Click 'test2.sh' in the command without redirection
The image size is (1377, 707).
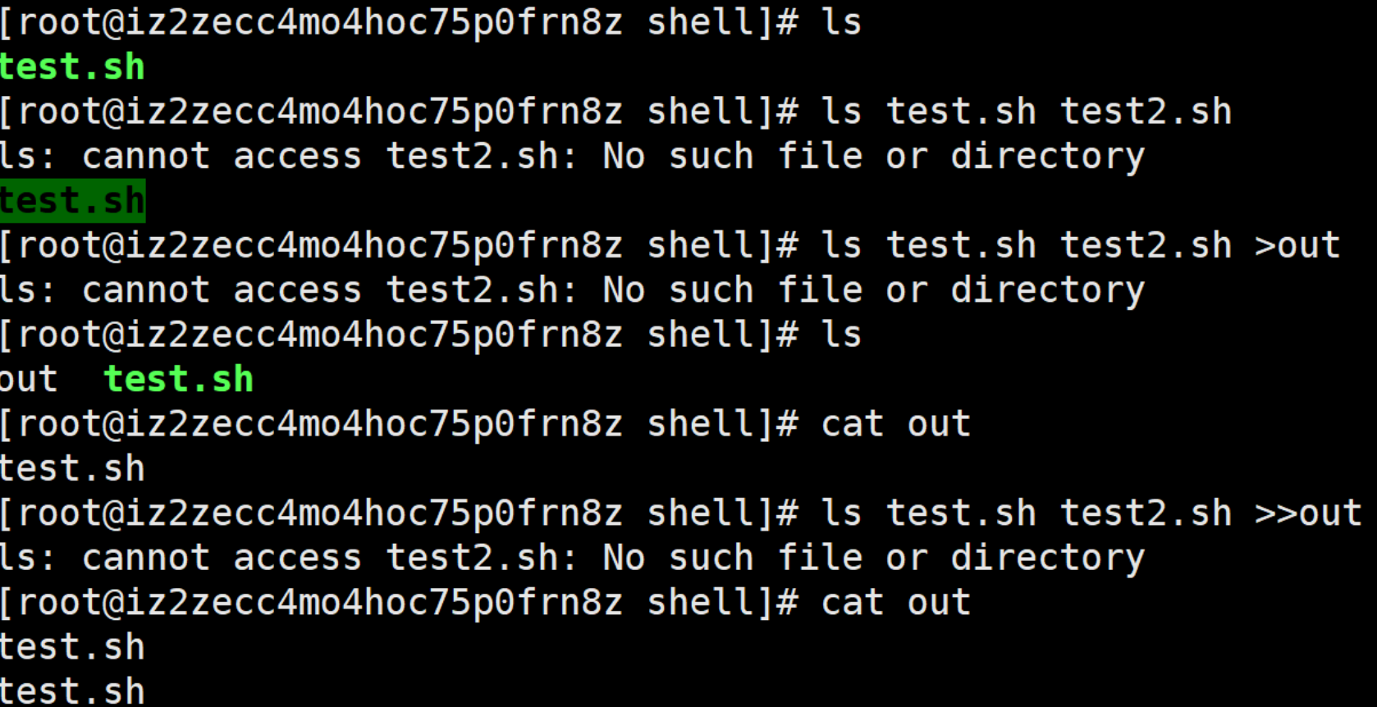click(x=1146, y=112)
